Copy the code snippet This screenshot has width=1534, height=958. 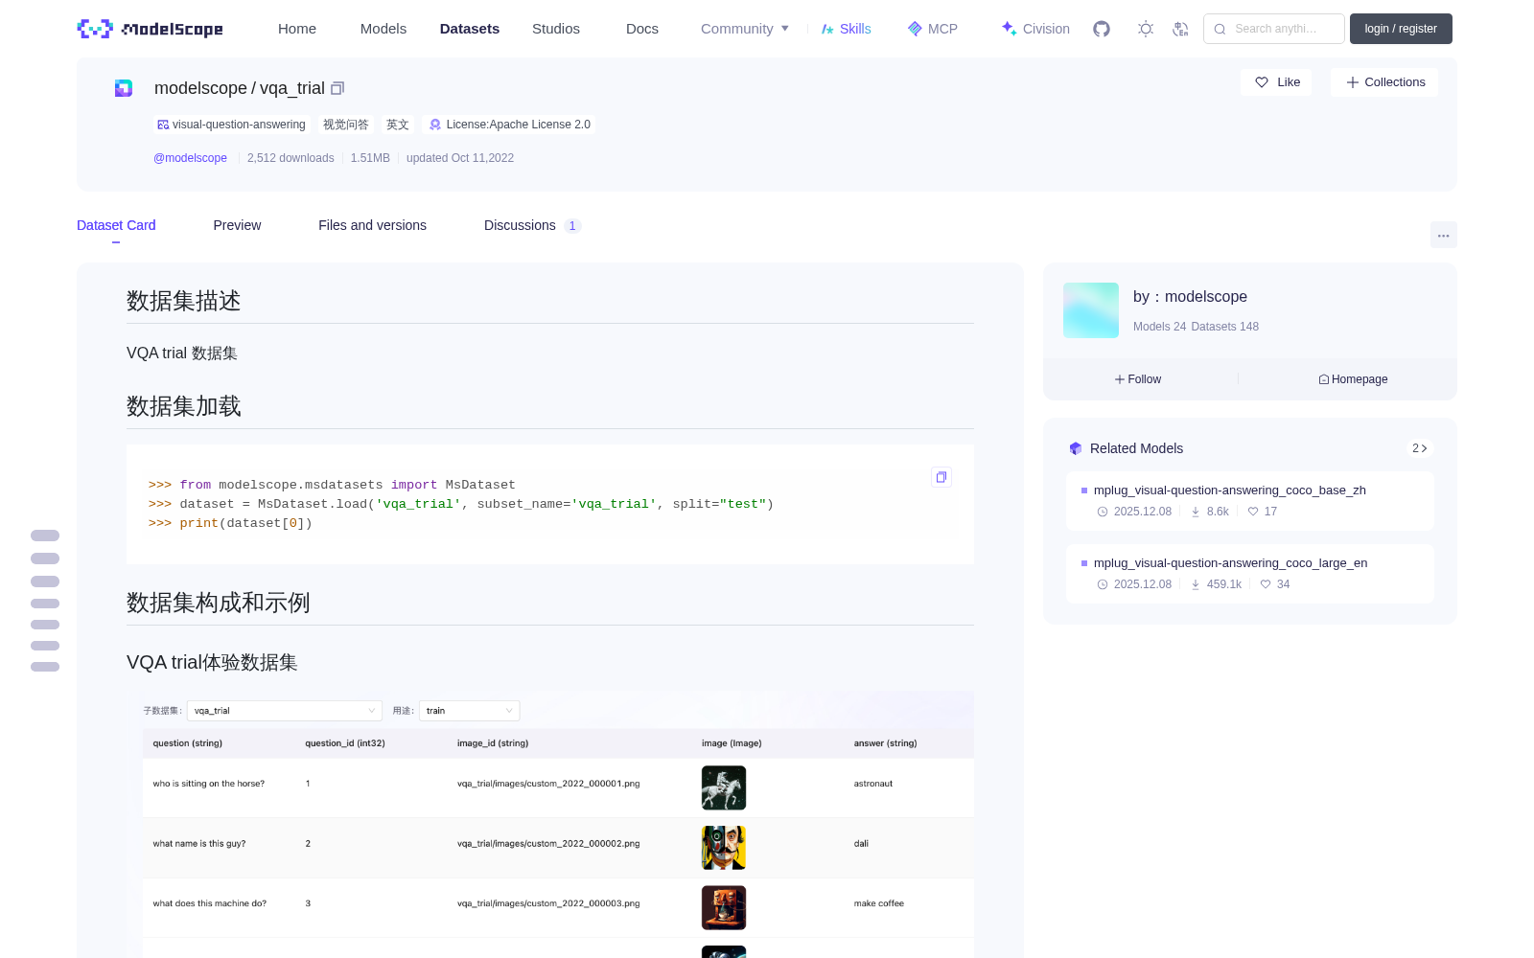point(941,477)
